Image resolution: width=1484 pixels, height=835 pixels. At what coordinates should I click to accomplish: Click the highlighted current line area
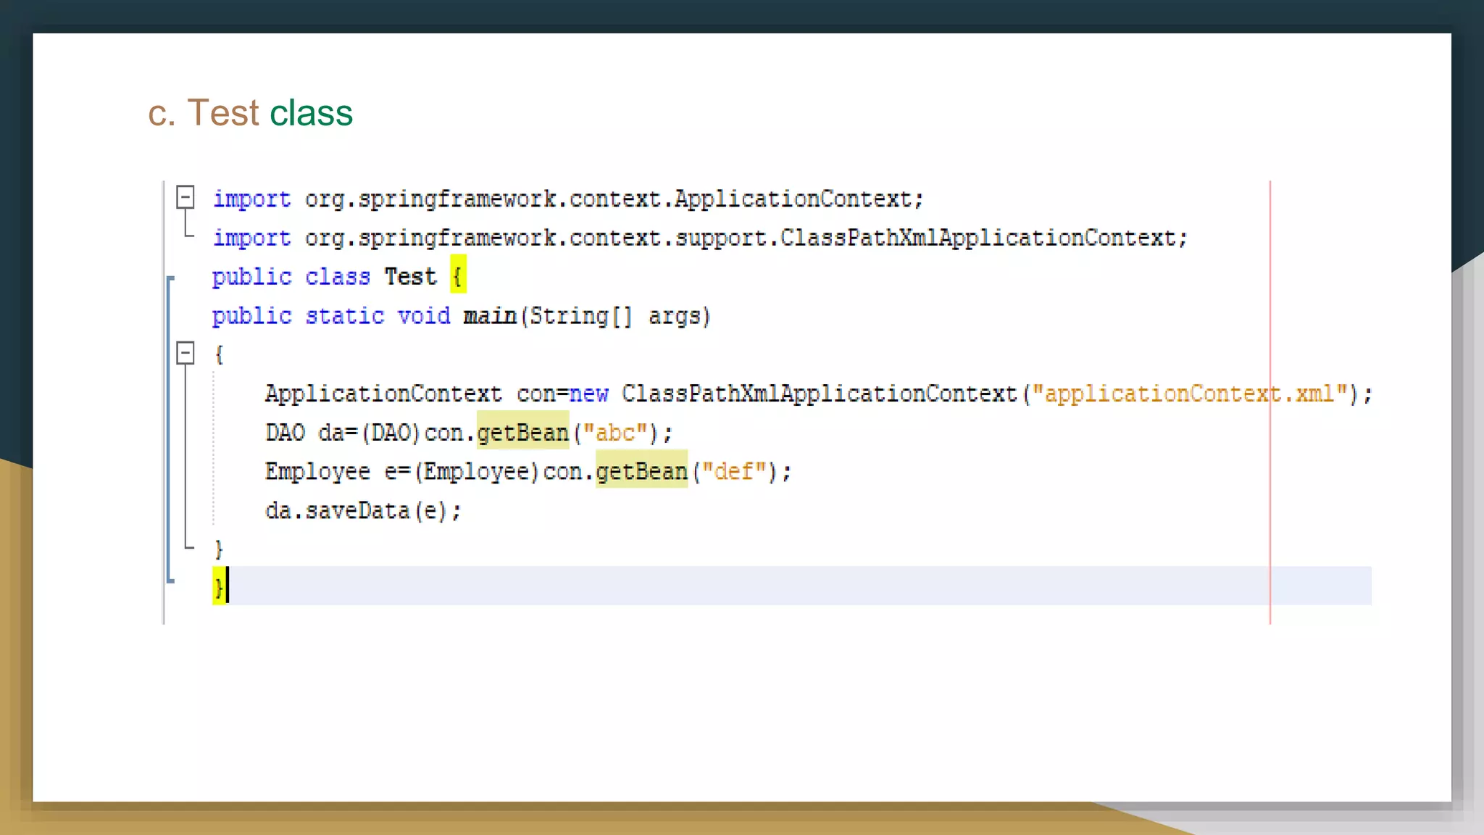point(725,586)
